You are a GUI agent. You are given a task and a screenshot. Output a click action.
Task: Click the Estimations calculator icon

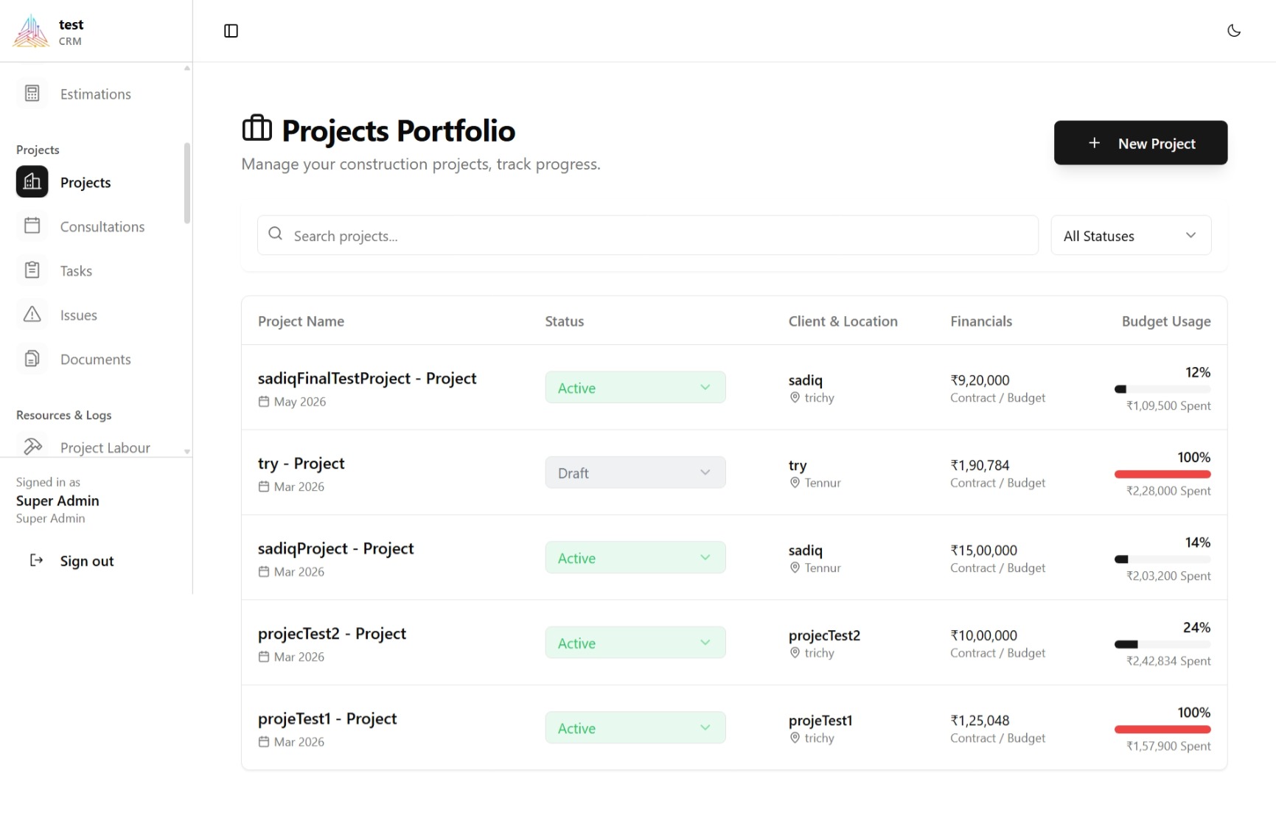point(32,94)
